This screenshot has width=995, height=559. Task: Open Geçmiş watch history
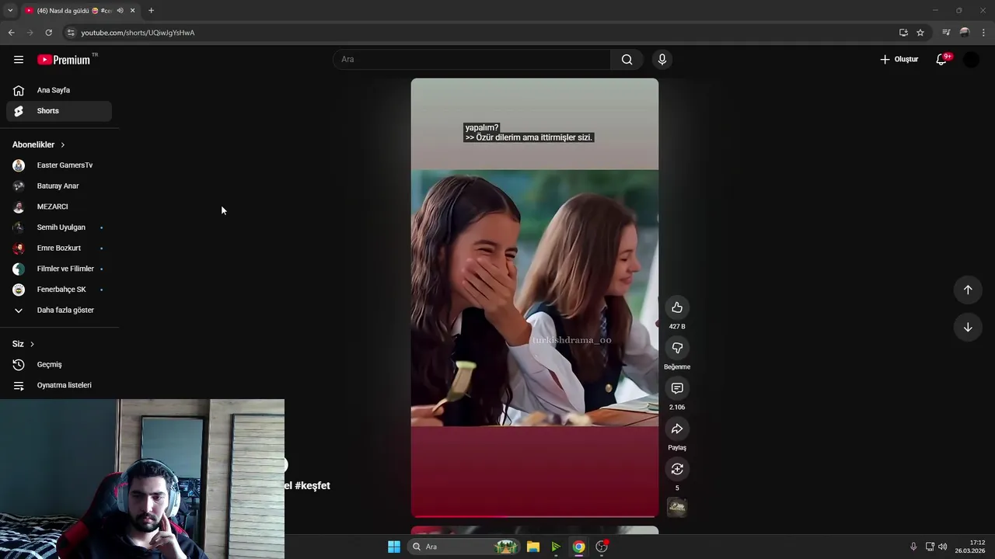click(x=59, y=365)
